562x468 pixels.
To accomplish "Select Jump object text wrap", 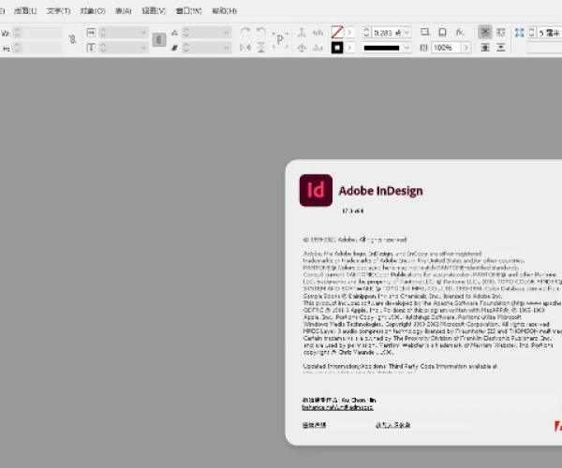I will (501, 47).
